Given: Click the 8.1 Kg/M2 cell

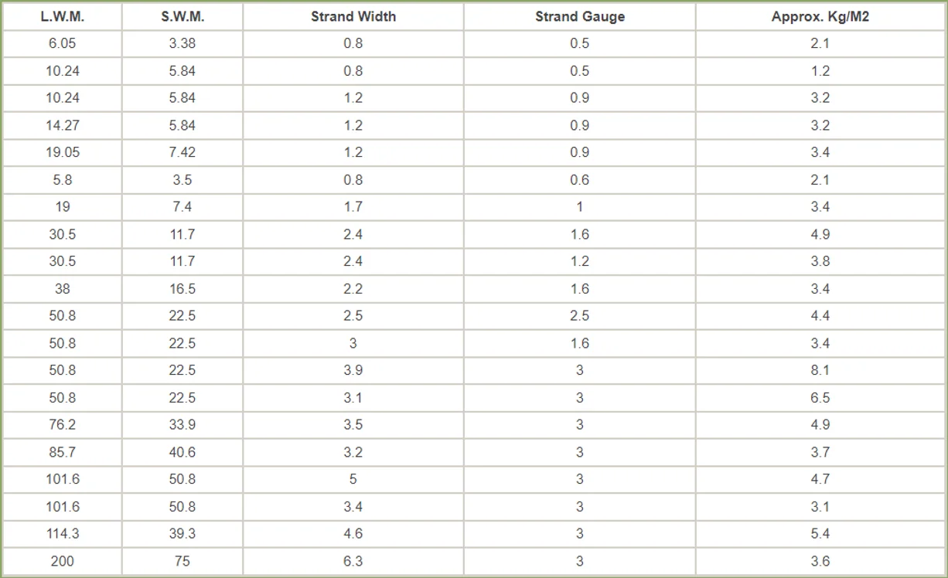Looking at the screenshot, I should click(820, 370).
